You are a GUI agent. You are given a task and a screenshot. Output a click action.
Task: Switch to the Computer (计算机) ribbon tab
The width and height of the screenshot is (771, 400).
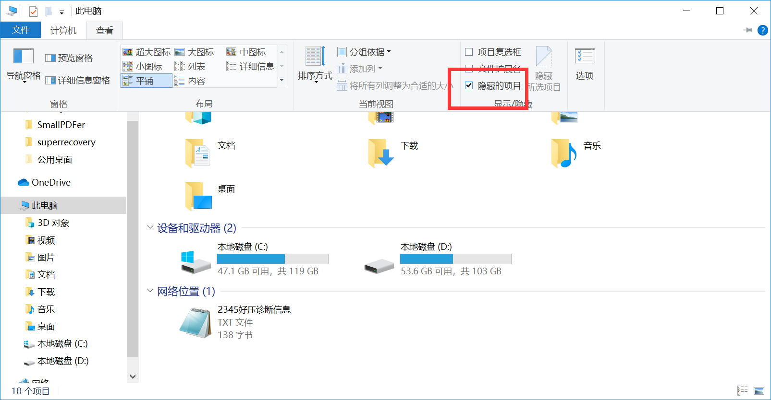click(x=63, y=30)
